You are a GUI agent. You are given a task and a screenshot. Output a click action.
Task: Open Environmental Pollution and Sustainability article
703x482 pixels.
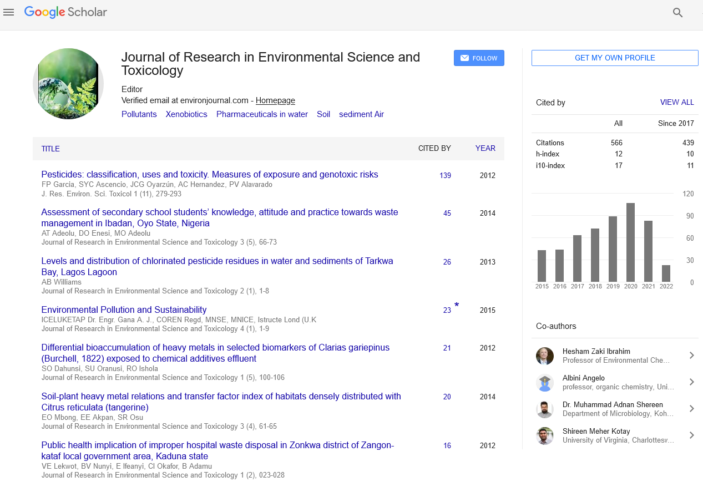tap(124, 310)
